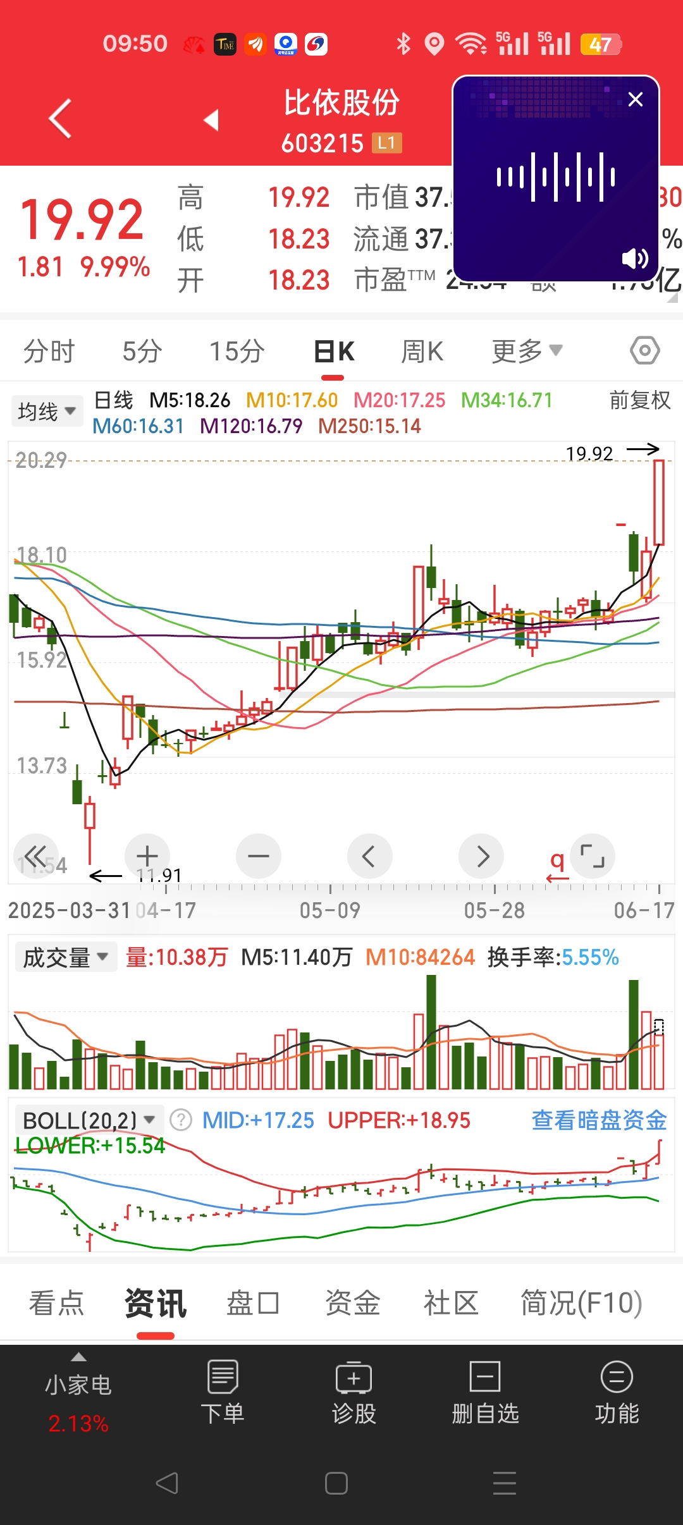683x1525 pixels.
Task: Switch to 周K chart tab
Action: 422,351
